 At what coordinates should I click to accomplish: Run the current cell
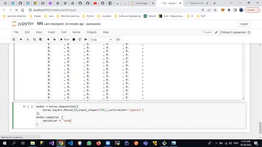tap(65, 40)
